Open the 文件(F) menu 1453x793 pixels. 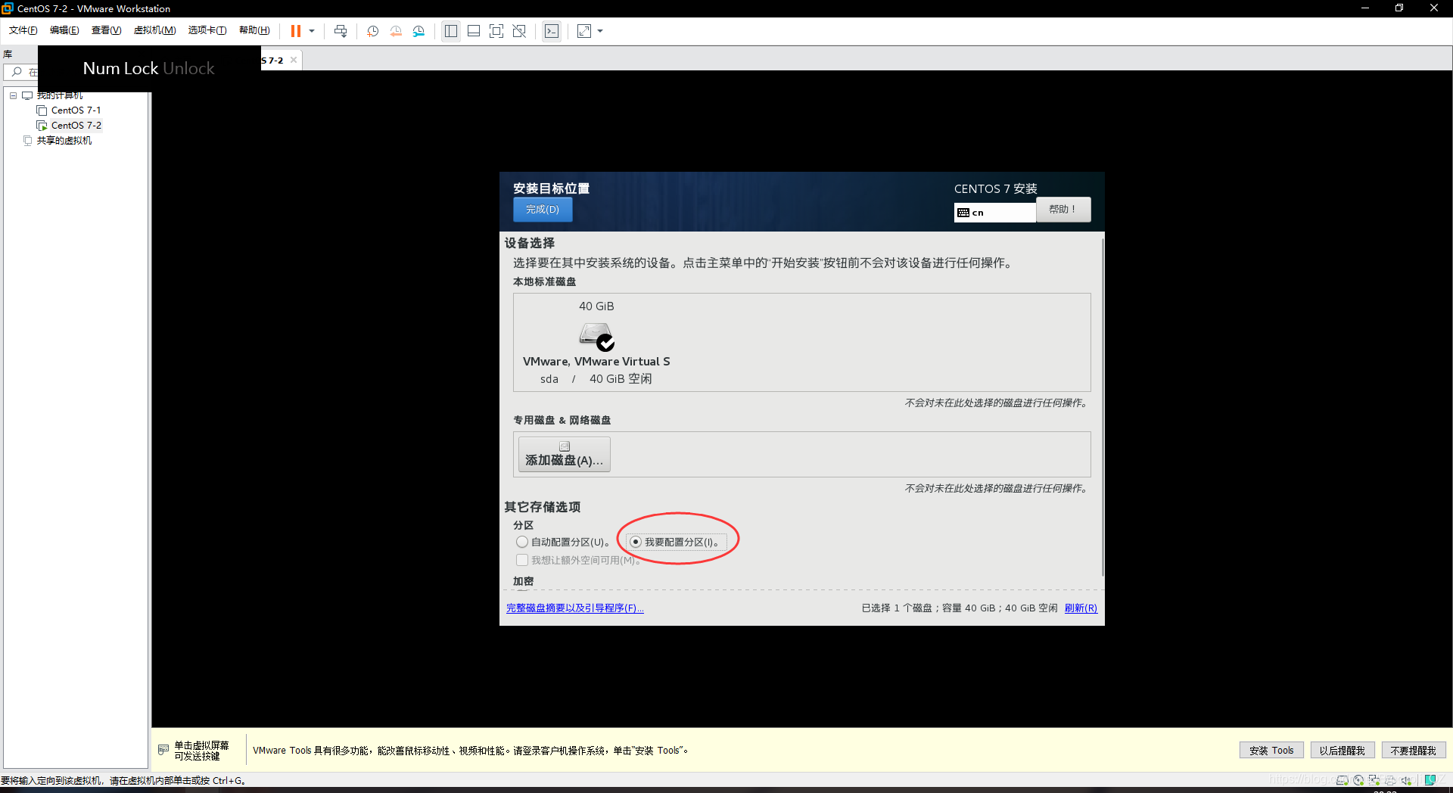[x=23, y=30]
